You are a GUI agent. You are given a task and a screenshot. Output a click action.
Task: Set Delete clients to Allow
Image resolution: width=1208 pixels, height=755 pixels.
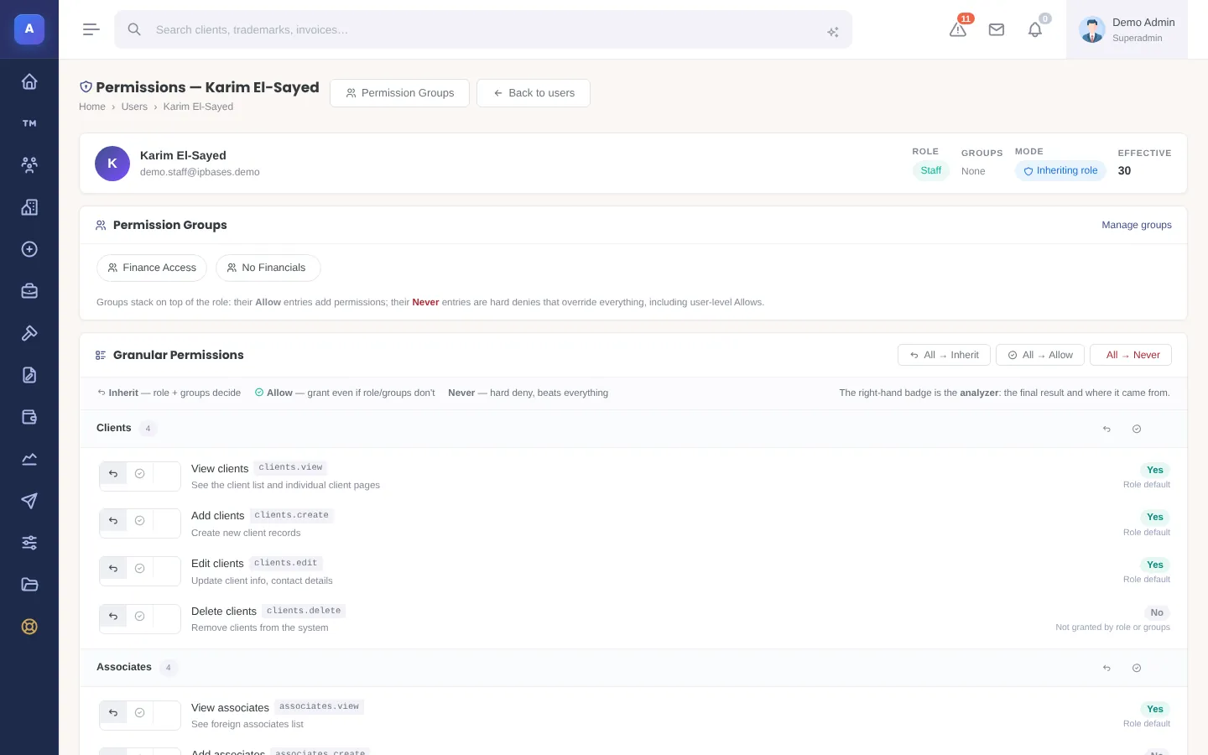click(x=140, y=617)
